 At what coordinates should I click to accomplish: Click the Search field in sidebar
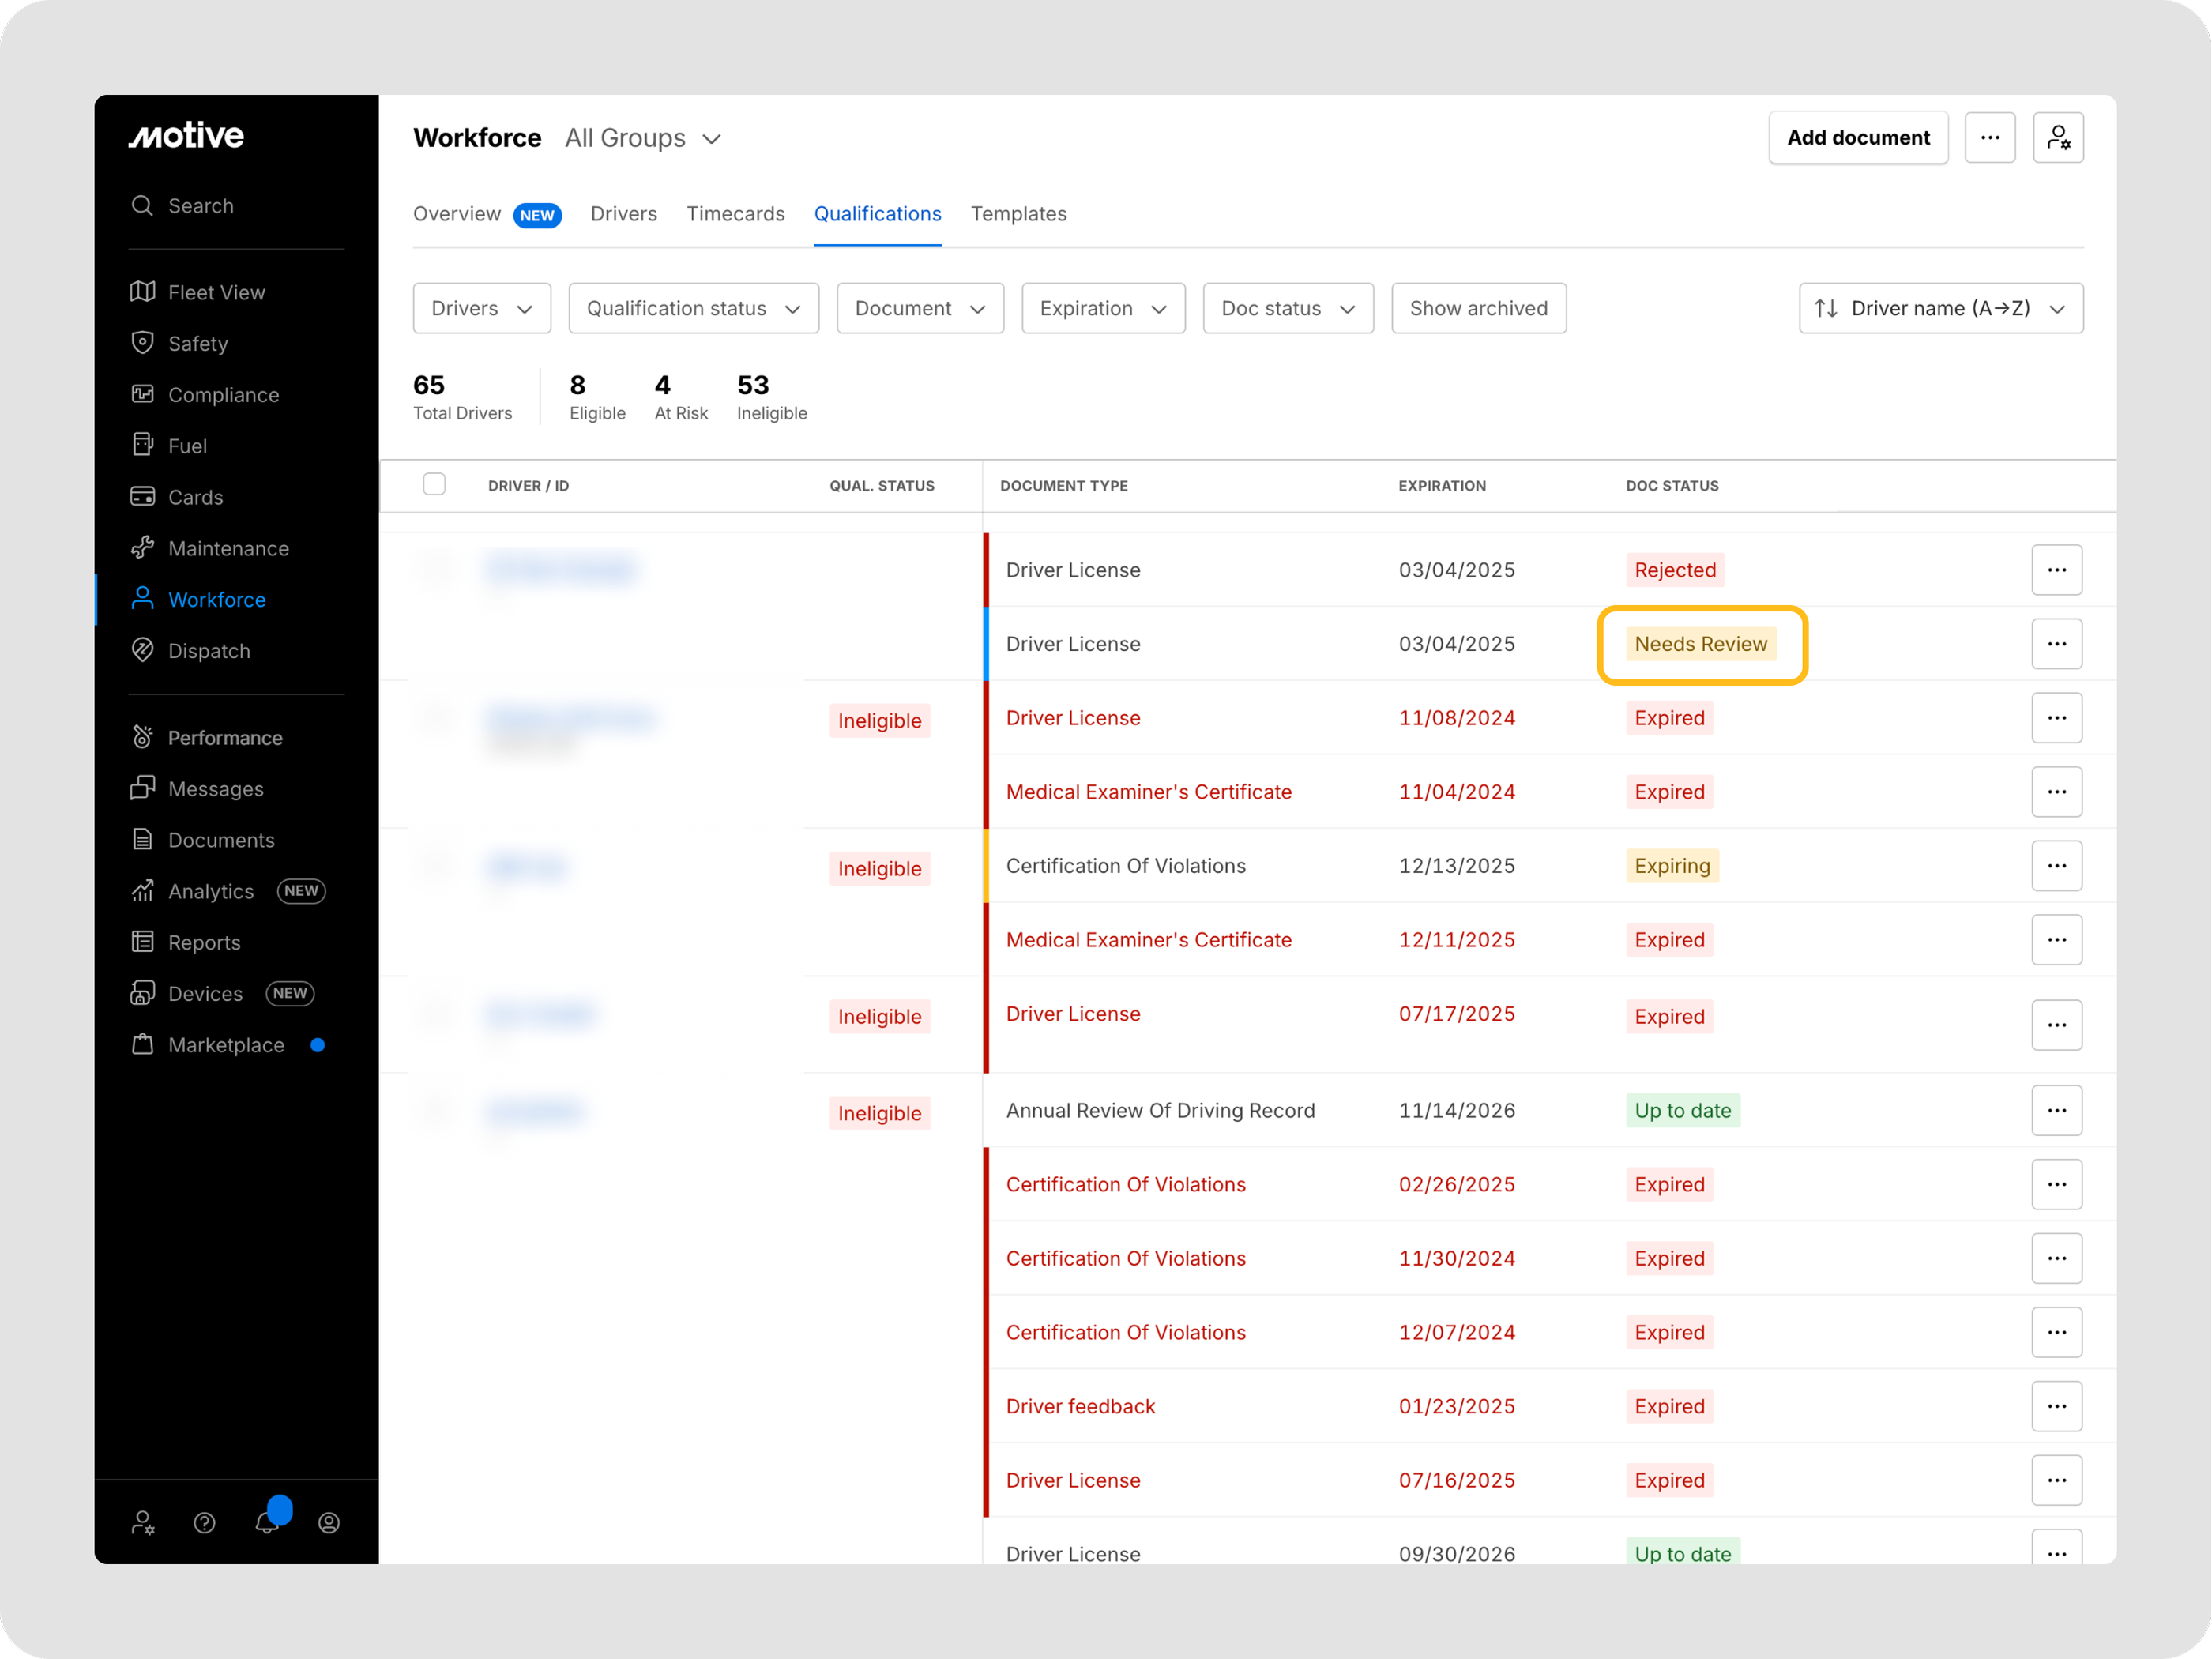[200, 206]
